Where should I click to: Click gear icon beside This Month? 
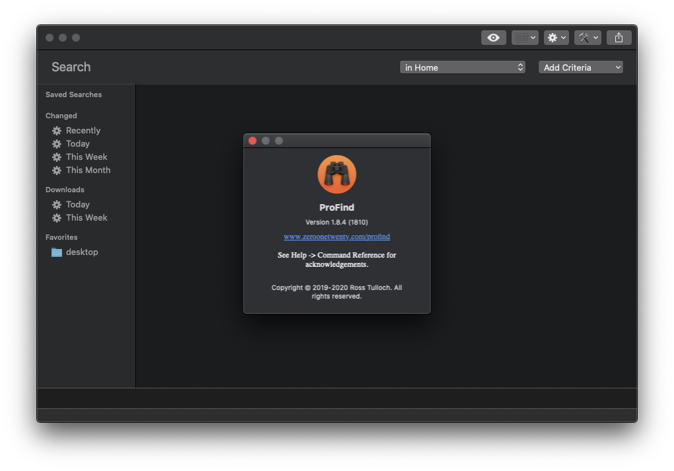[57, 171]
